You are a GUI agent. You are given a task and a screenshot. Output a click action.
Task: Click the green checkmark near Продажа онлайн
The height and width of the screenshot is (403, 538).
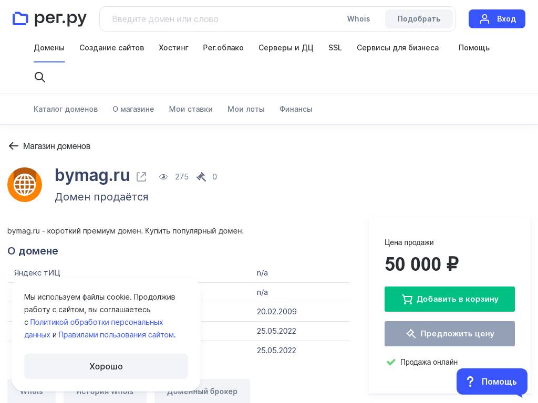click(391, 362)
